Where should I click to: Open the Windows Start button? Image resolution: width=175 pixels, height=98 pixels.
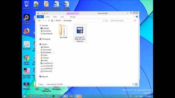[24, 96]
